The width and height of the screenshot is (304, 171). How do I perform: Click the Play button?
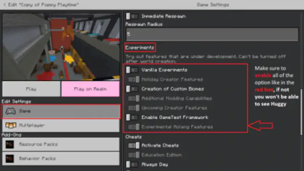click(x=31, y=89)
